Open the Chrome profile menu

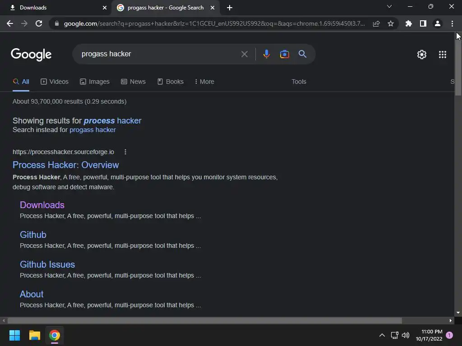[x=438, y=23]
